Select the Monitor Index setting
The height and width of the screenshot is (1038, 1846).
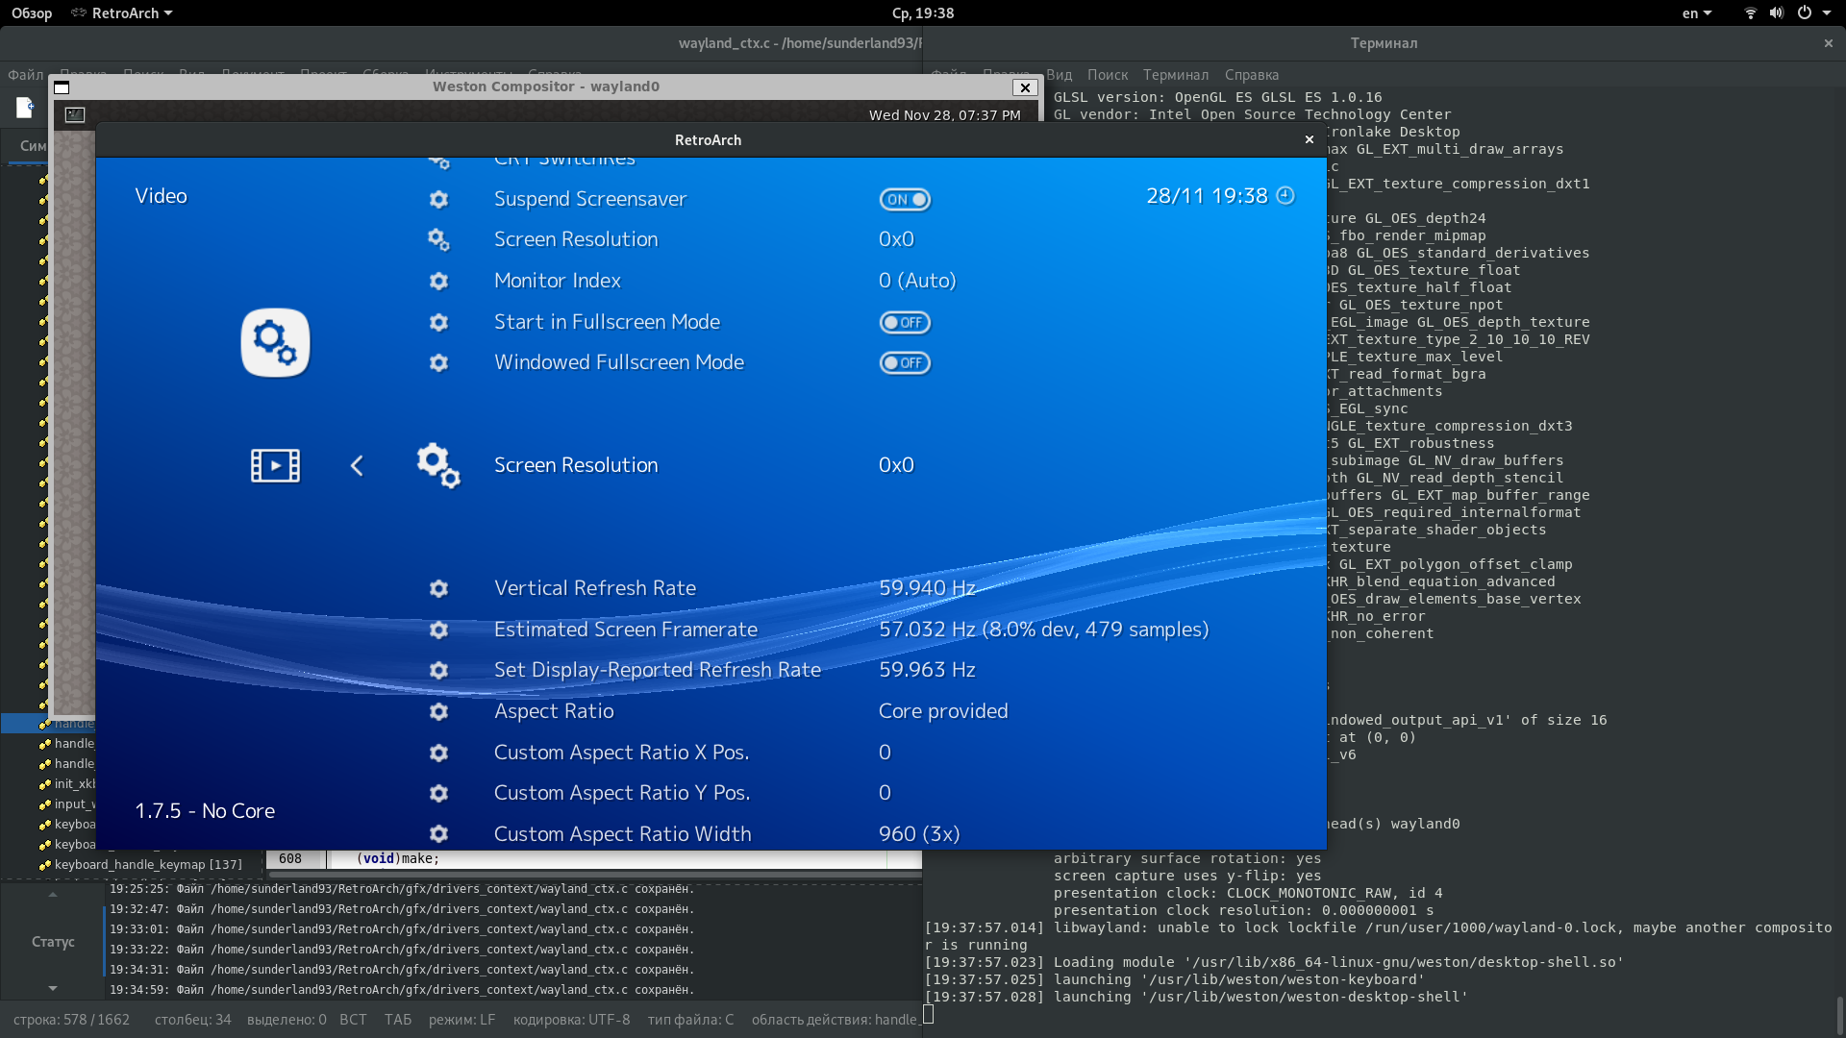click(558, 281)
